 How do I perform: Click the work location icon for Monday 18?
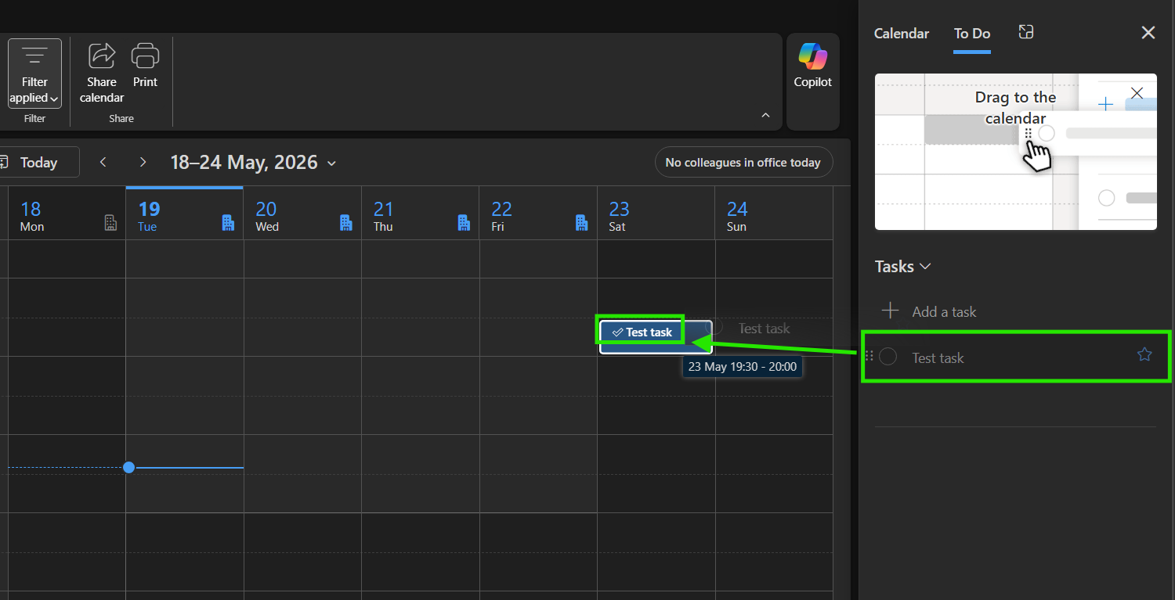pyautogui.click(x=110, y=223)
